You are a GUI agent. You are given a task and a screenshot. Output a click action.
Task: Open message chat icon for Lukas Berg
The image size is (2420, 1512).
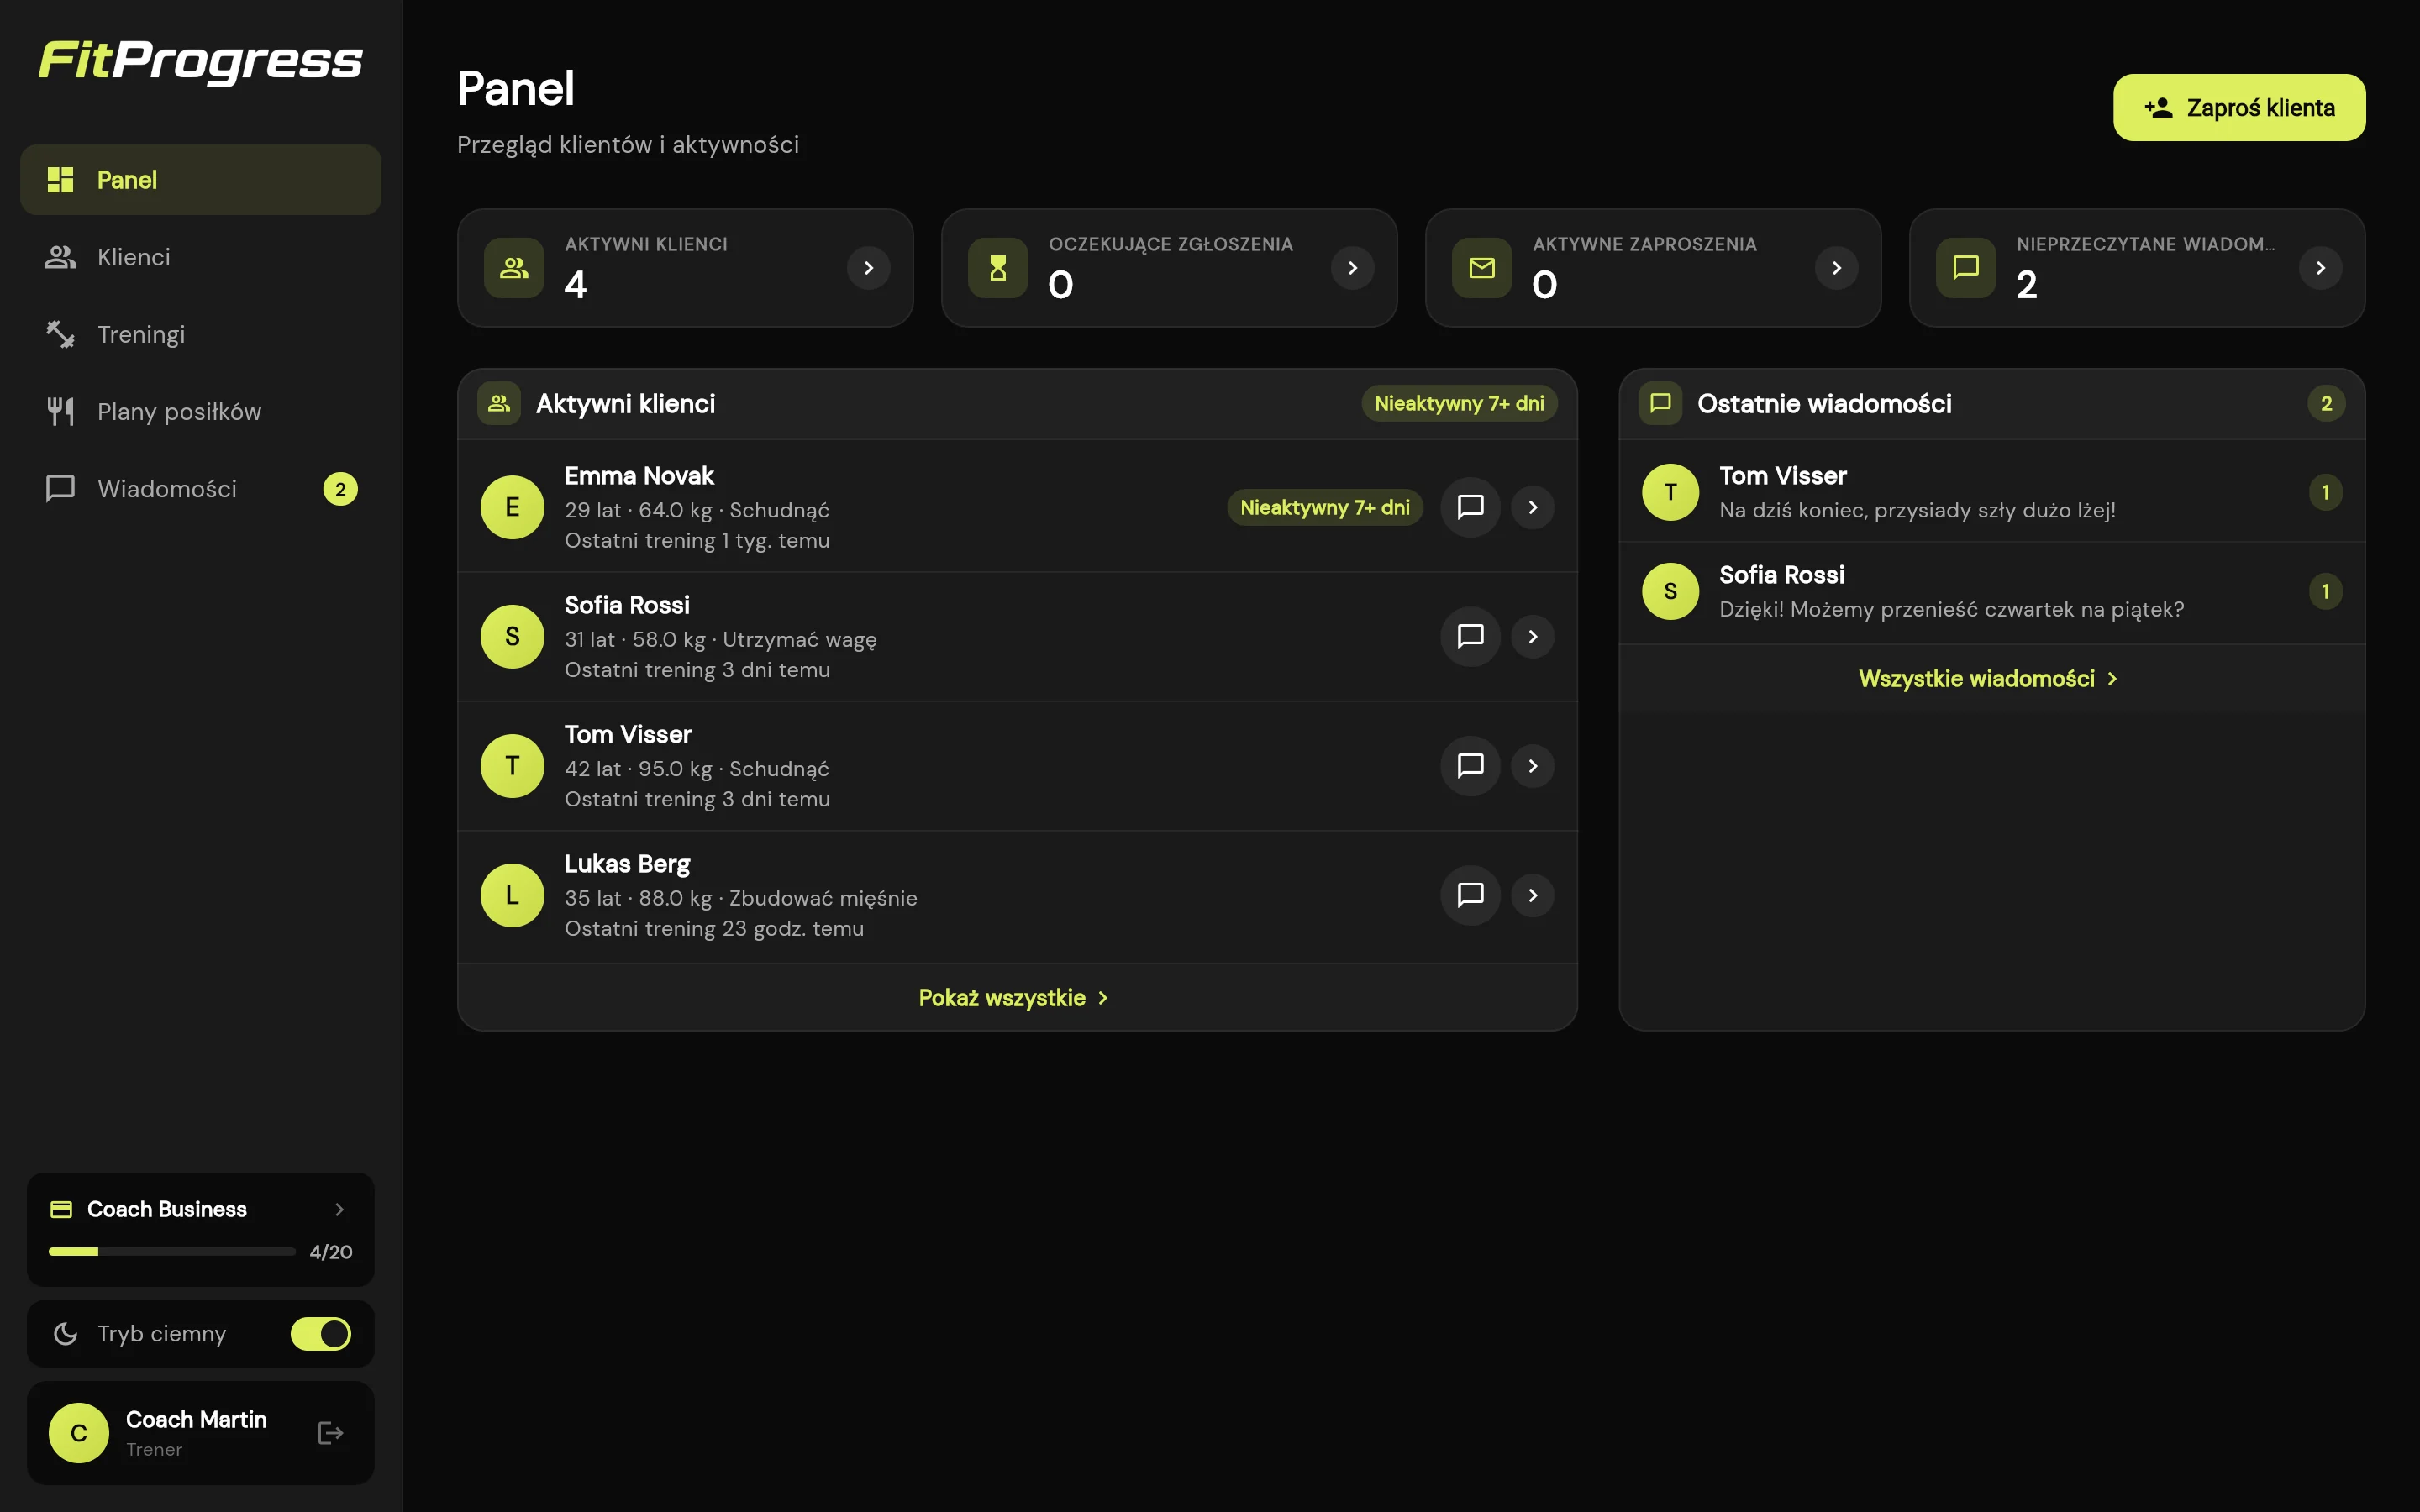(1470, 895)
